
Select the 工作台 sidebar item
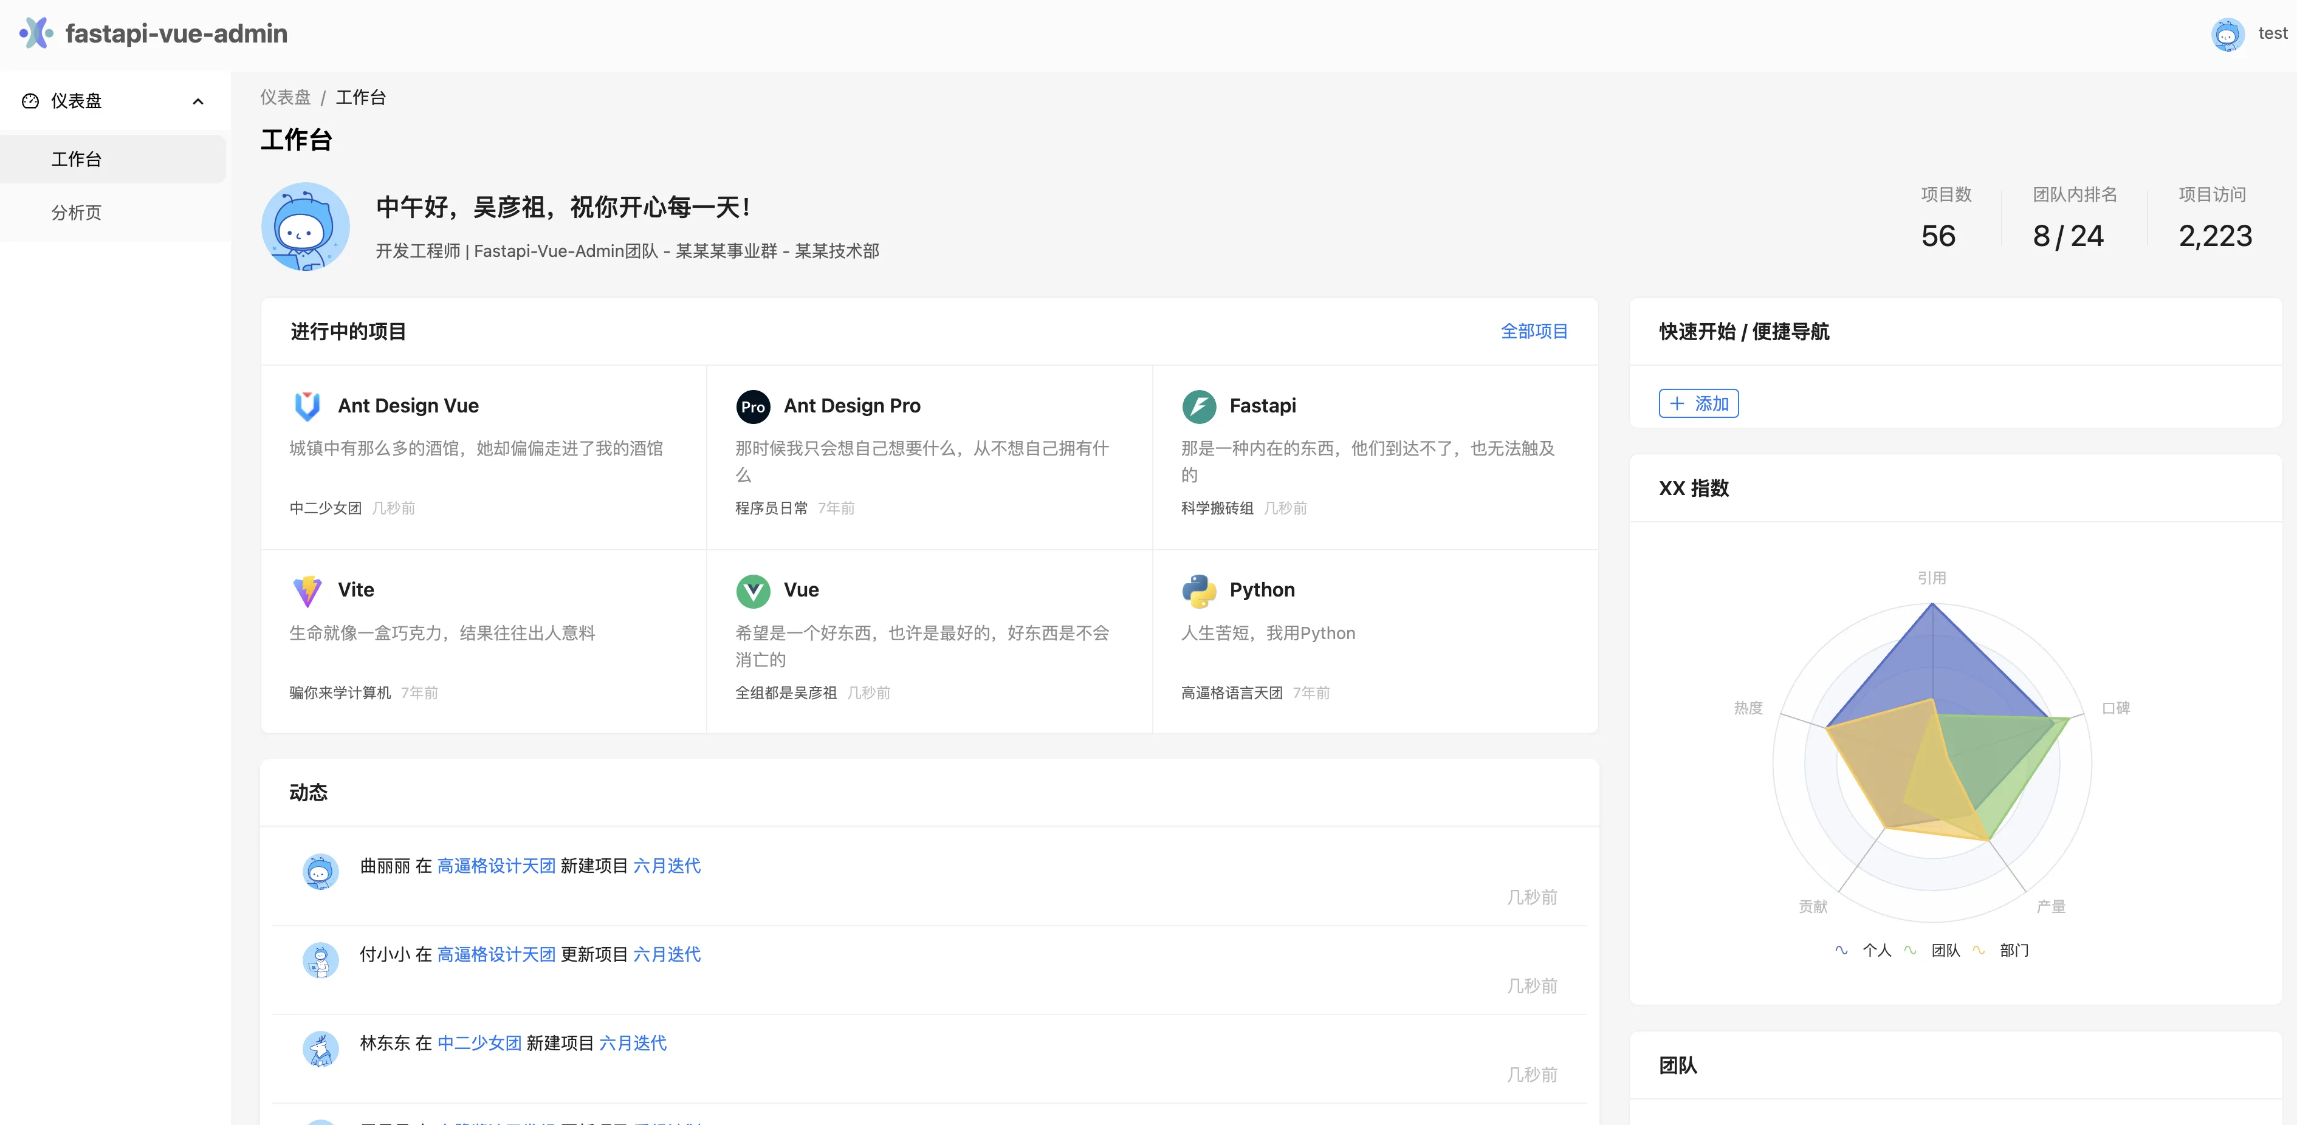pos(77,159)
